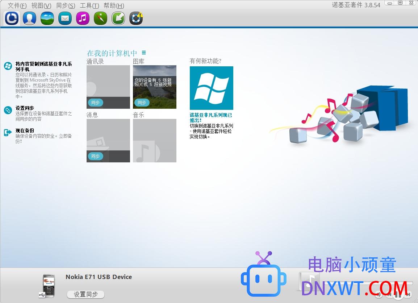418x303 pixels.
Task: Click the Microsoft SkyDrive description paragraph
Action: point(44,86)
